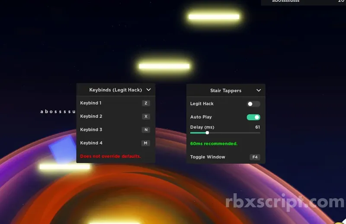Click the Legit Hack label
This screenshot has width=346, height=224.
202,104
